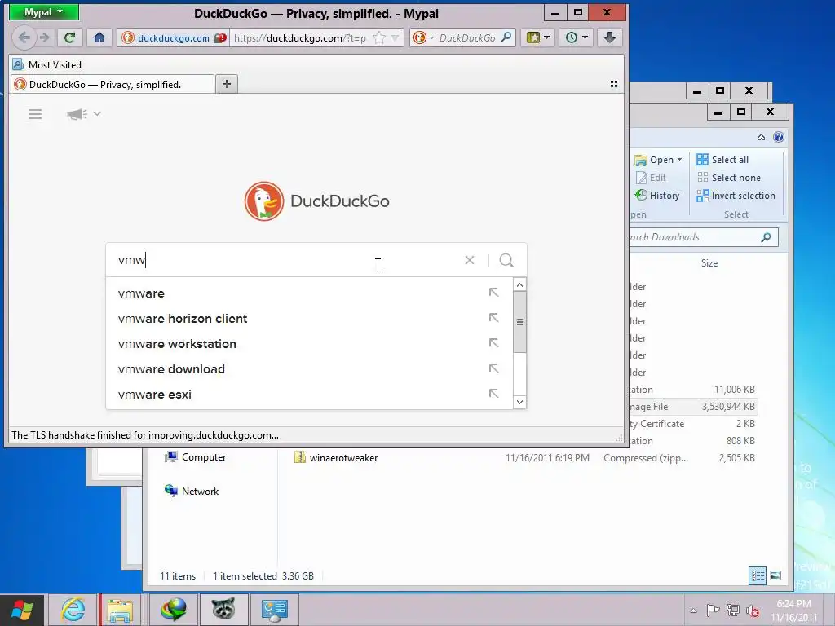Screen dimensions: 835x626
Task: Open a new tab with plus button
Action: (227, 84)
